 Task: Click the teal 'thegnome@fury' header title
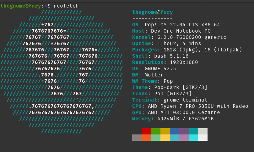153,12
